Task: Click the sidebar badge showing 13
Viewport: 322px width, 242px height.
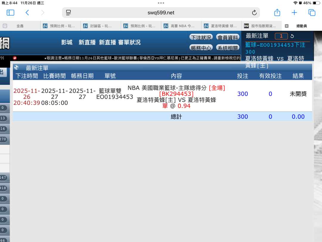Action: pos(3,118)
